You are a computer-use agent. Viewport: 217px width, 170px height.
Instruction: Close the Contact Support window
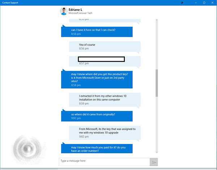(x=212, y=3)
